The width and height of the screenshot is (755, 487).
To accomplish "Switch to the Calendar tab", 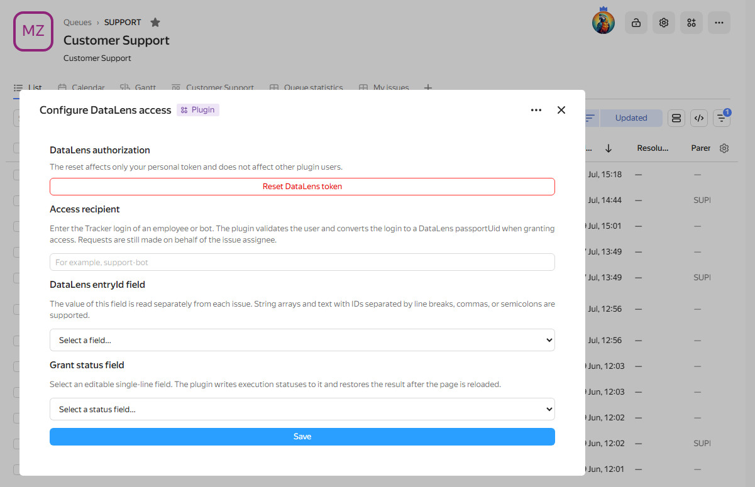I will 82,88.
